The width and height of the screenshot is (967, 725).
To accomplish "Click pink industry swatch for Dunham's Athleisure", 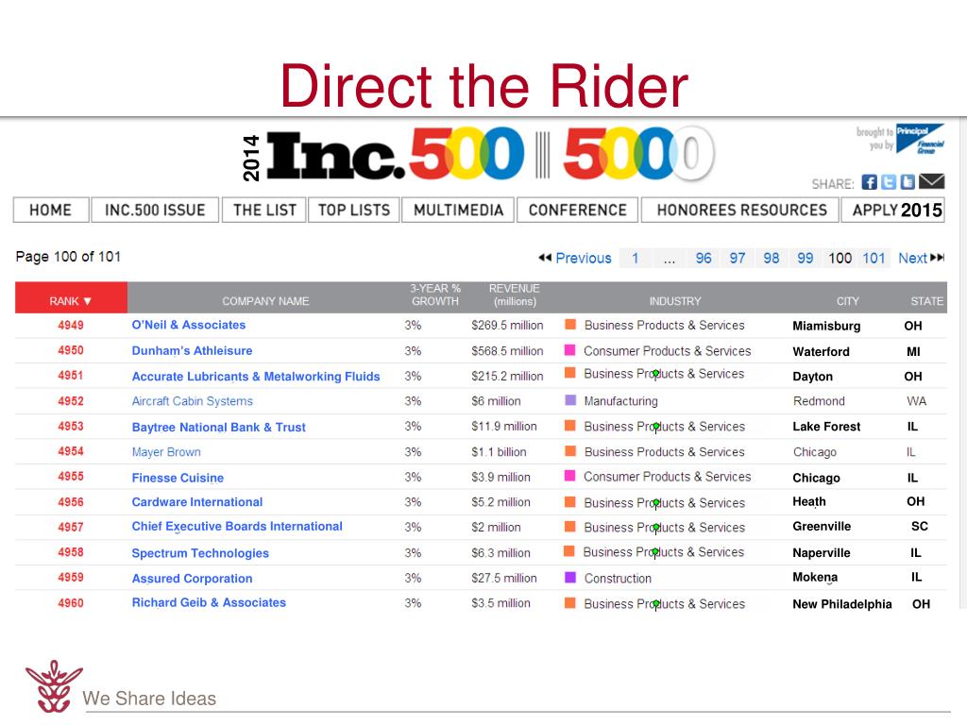I will [570, 350].
